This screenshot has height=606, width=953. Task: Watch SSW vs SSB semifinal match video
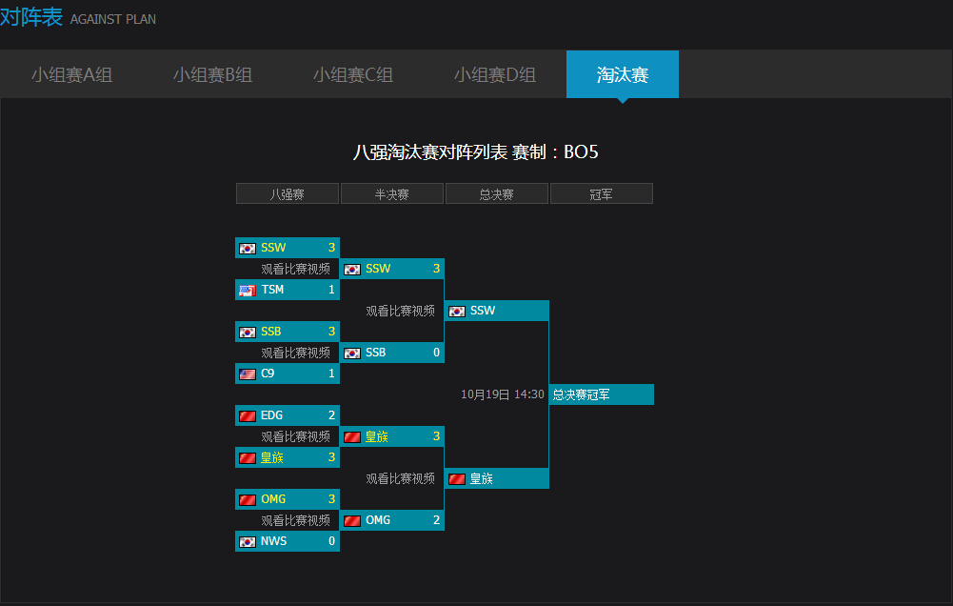pyautogui.click(x=400, y=311)
